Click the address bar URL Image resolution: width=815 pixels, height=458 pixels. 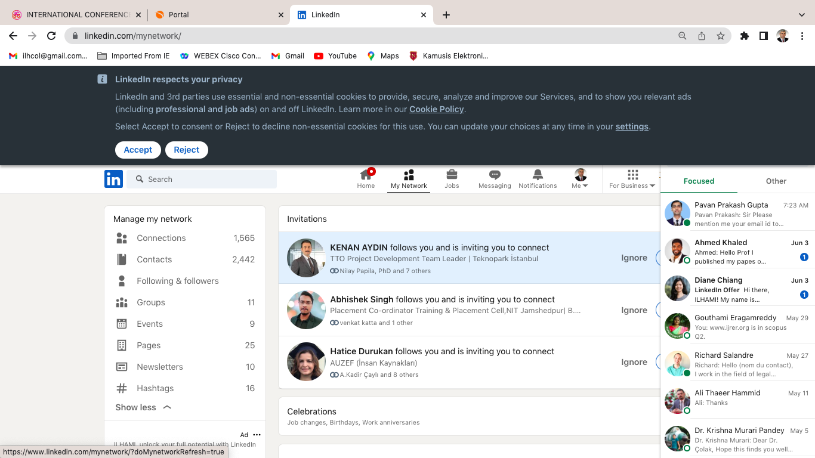132,36
